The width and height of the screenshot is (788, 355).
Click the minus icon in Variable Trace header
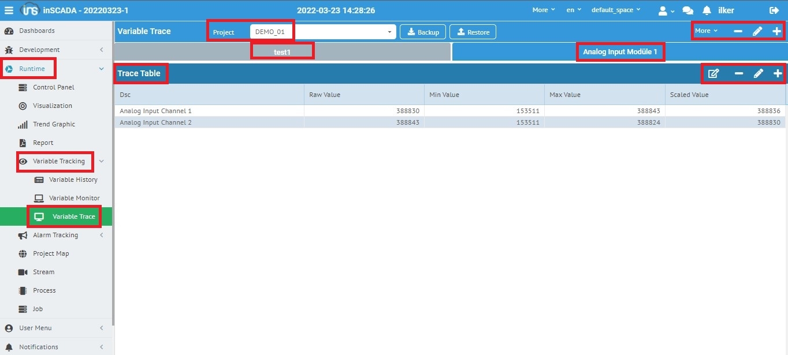[738, 31]
